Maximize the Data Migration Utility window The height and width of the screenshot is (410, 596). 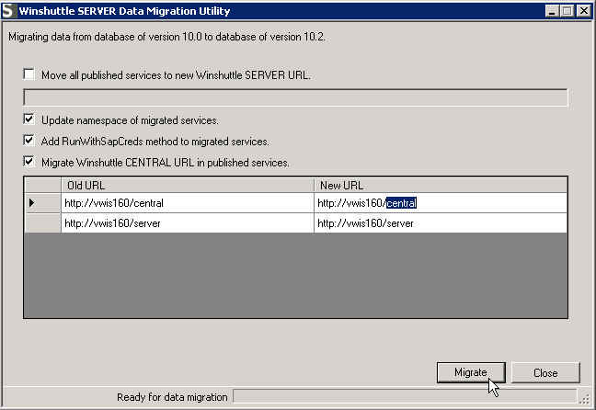pyautogui.click(x=567, y=11)
